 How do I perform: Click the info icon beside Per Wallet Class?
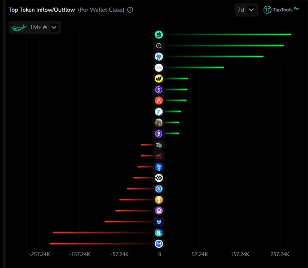[x=130, y=10]
